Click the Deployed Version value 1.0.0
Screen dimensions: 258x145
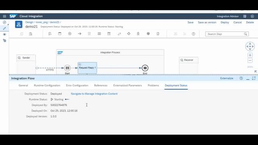tap(54, 116)
